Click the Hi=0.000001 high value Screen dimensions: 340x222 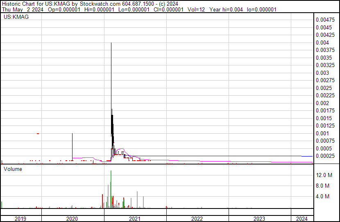click(x=99, y=9)
